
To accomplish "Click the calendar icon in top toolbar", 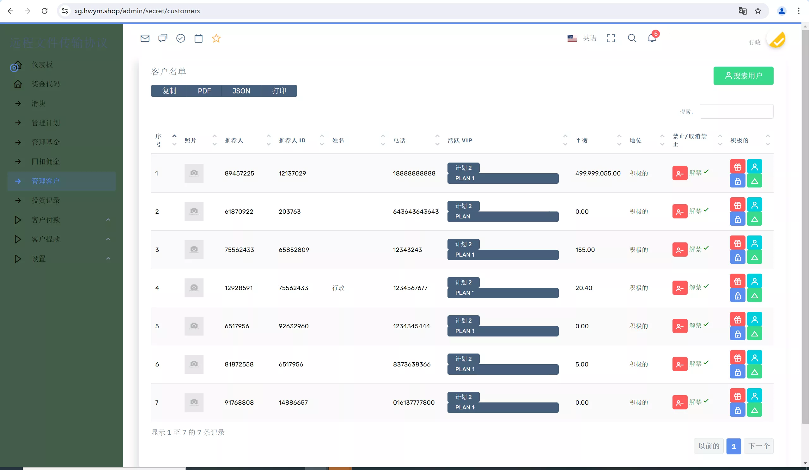I will point(198,39).
